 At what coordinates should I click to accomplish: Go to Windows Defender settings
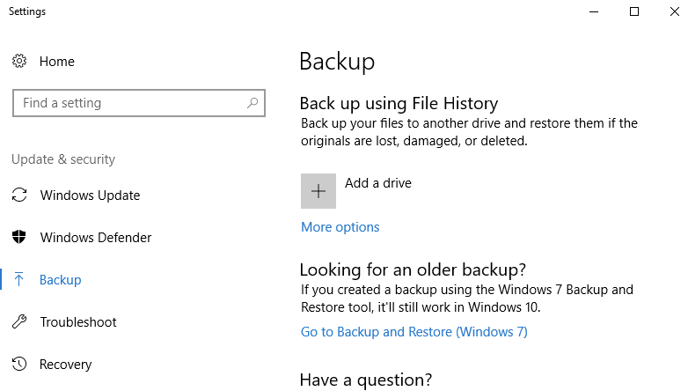96,238
